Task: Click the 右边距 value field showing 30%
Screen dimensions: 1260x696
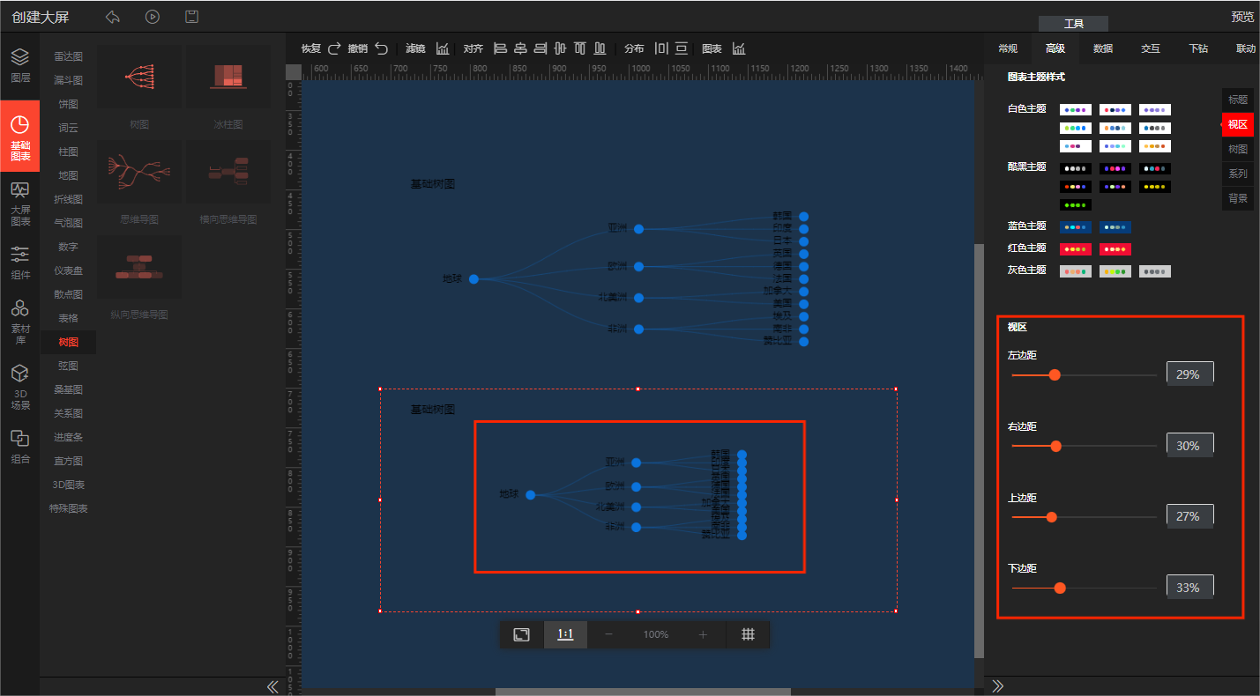Action: click(1189, 445)
